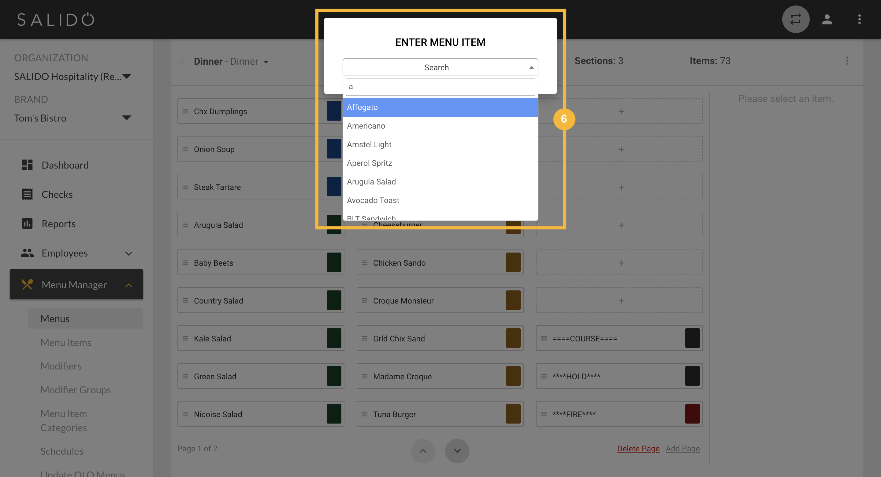Collapse the Search combo box arrow
This screenshot has width=881, height=477.
pyautogui.click(x=531, y=67)
